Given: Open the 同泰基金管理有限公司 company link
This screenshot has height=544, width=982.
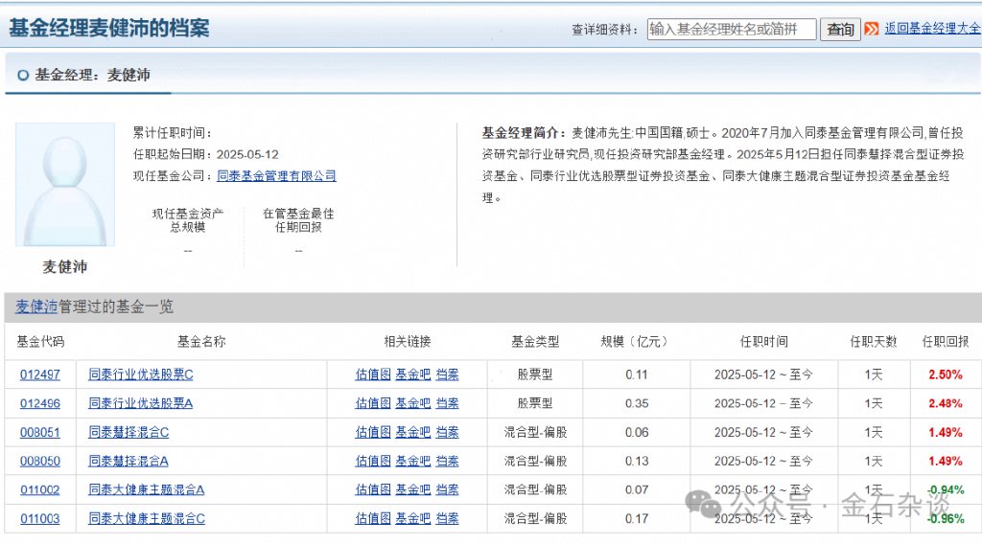Looking at the screenshot, I should 276,175.
